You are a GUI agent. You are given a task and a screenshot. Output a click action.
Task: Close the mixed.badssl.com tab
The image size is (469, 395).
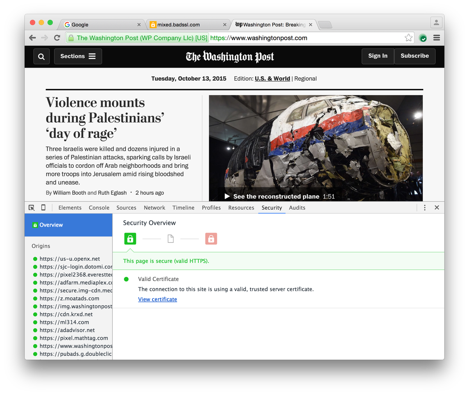[x=225, y=25]
